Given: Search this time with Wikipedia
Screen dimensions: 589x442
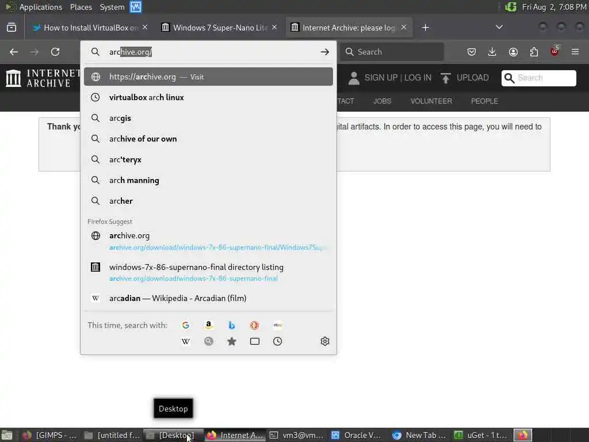Looking at the screenshot, I should [x=186, y=341].
